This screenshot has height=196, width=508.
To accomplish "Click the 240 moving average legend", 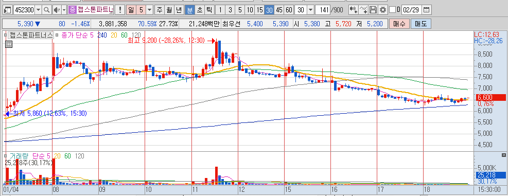I will [102, 35].
